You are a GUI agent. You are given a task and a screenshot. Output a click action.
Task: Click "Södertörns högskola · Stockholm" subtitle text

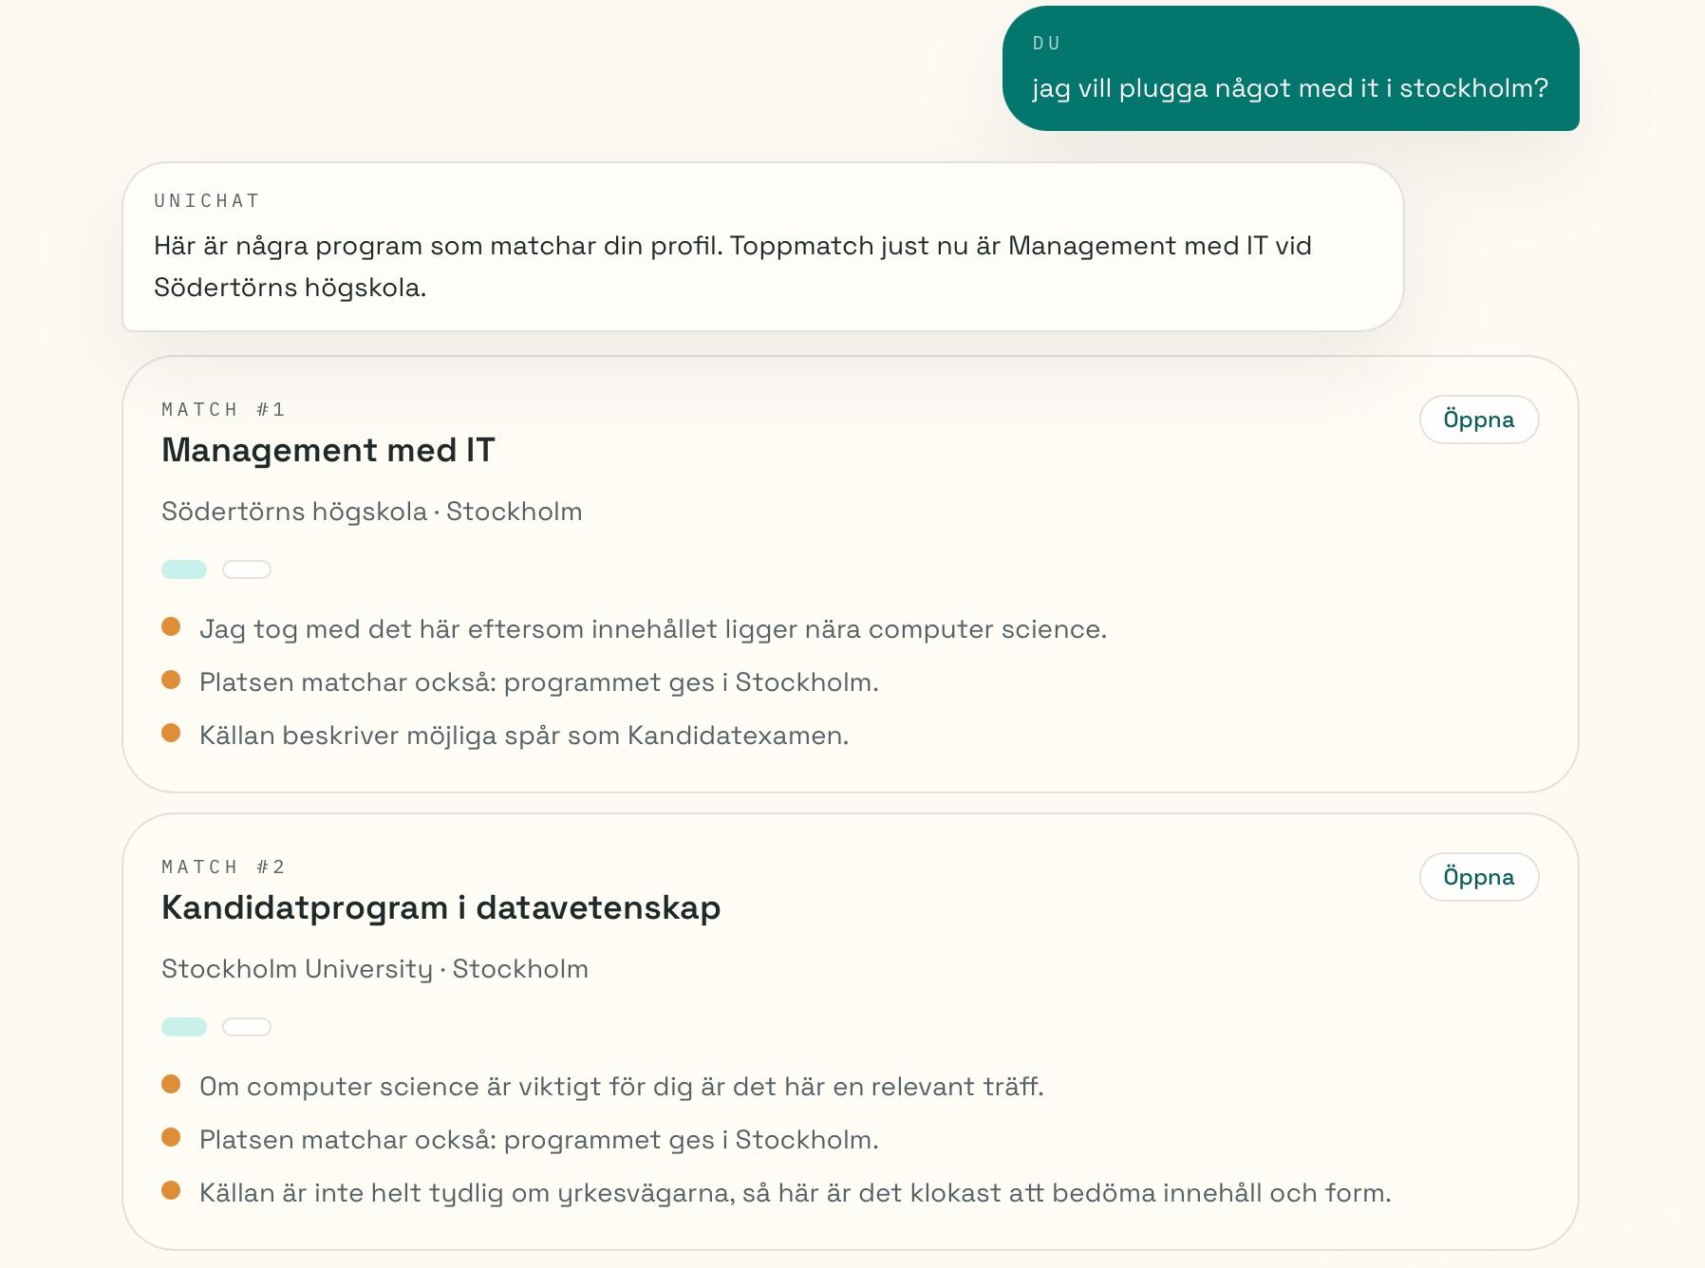372,512
